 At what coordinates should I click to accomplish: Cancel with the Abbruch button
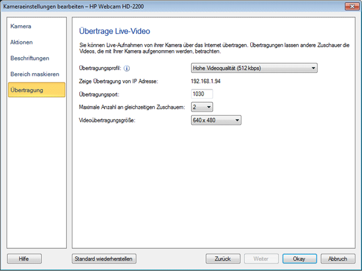click(338, 259)
